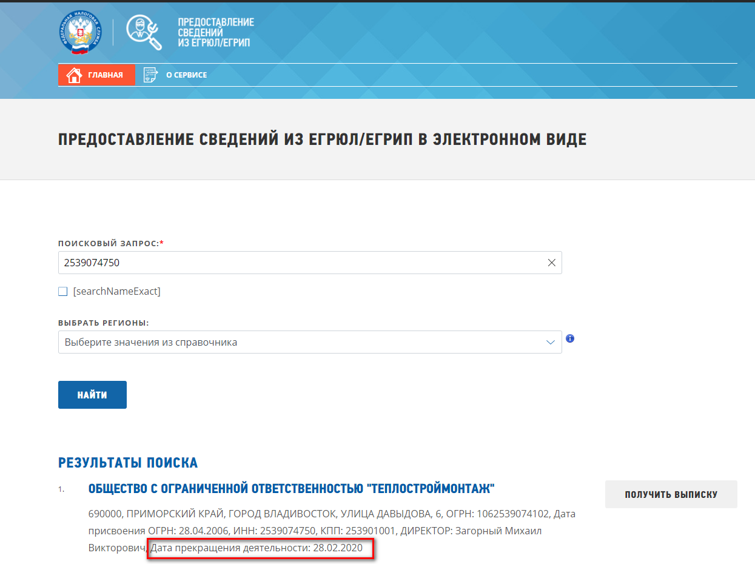This screenshot has width=755, height=564.
Task: Click the document icon beside О сервисе
Action: point(150,75)
